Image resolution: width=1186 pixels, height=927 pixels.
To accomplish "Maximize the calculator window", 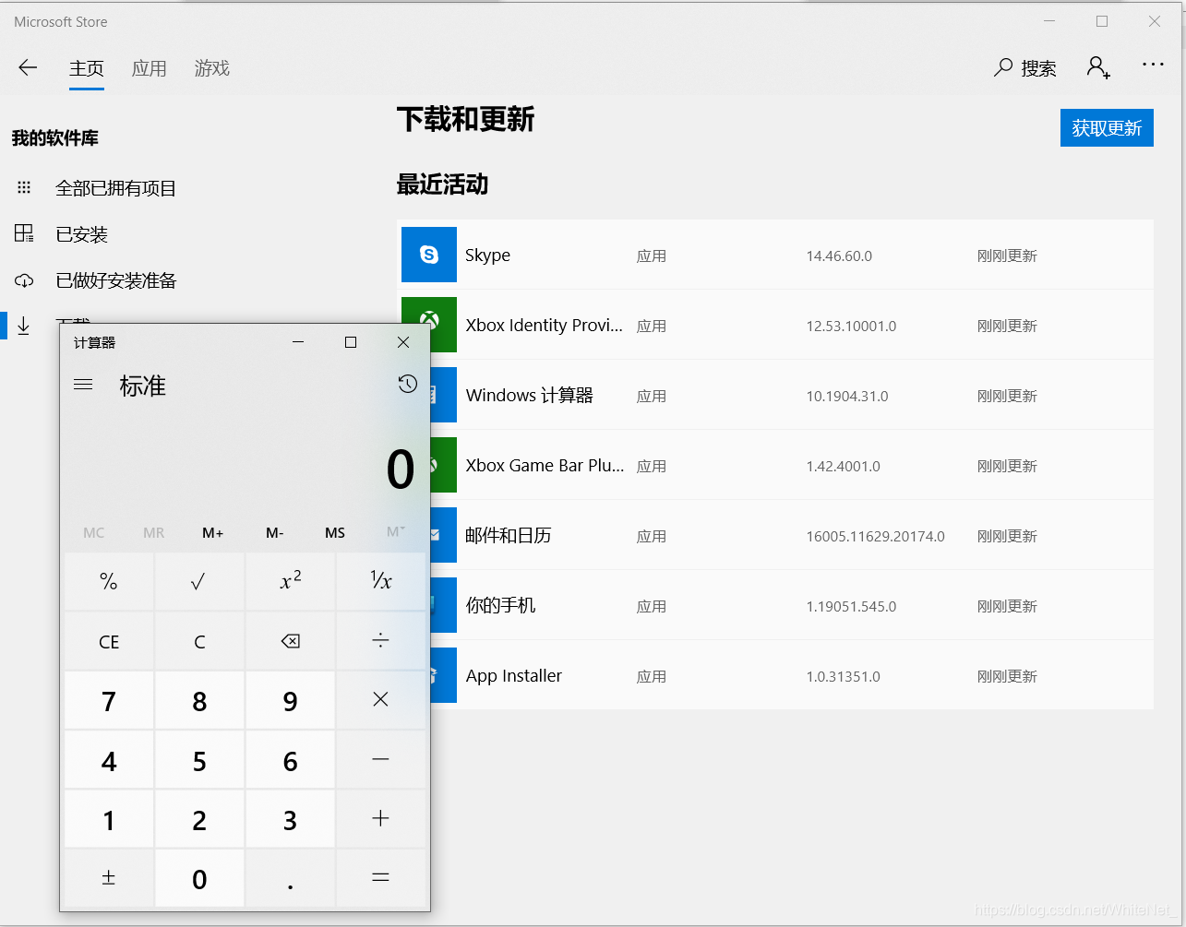I will click(350, 342).
